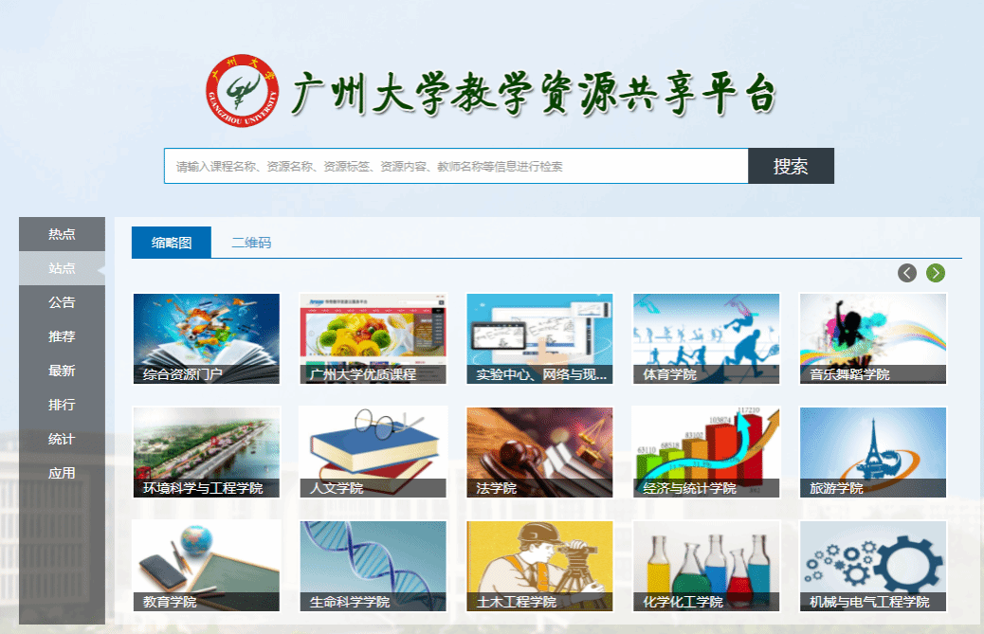Open 推荐 in the sidebar
The height and width of the screenshot is (634, 984).
tap(62, 336)
